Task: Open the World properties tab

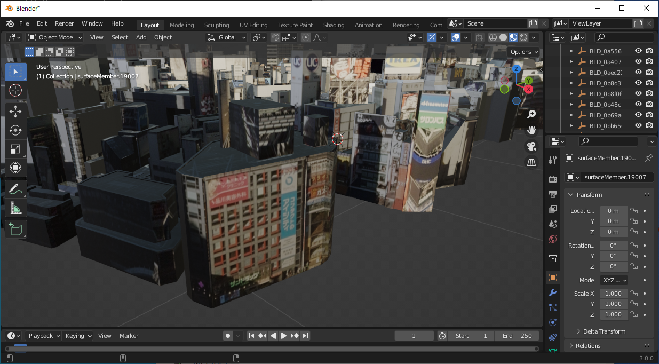Action: [553, 239]
